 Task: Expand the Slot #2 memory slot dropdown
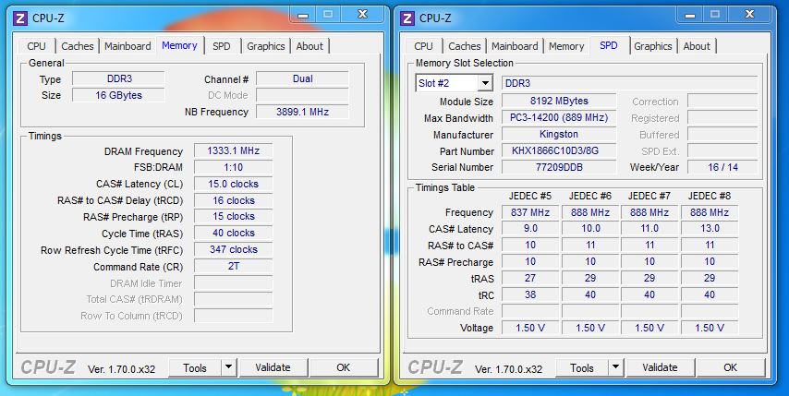tap(485, 83)
